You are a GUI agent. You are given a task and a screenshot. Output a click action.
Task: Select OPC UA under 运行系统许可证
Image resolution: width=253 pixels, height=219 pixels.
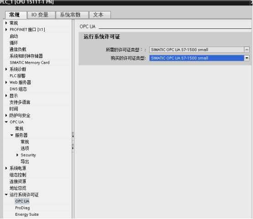[22, 201]
